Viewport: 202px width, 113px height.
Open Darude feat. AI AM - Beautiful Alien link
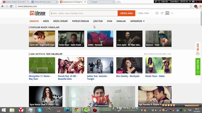(68, 78)
